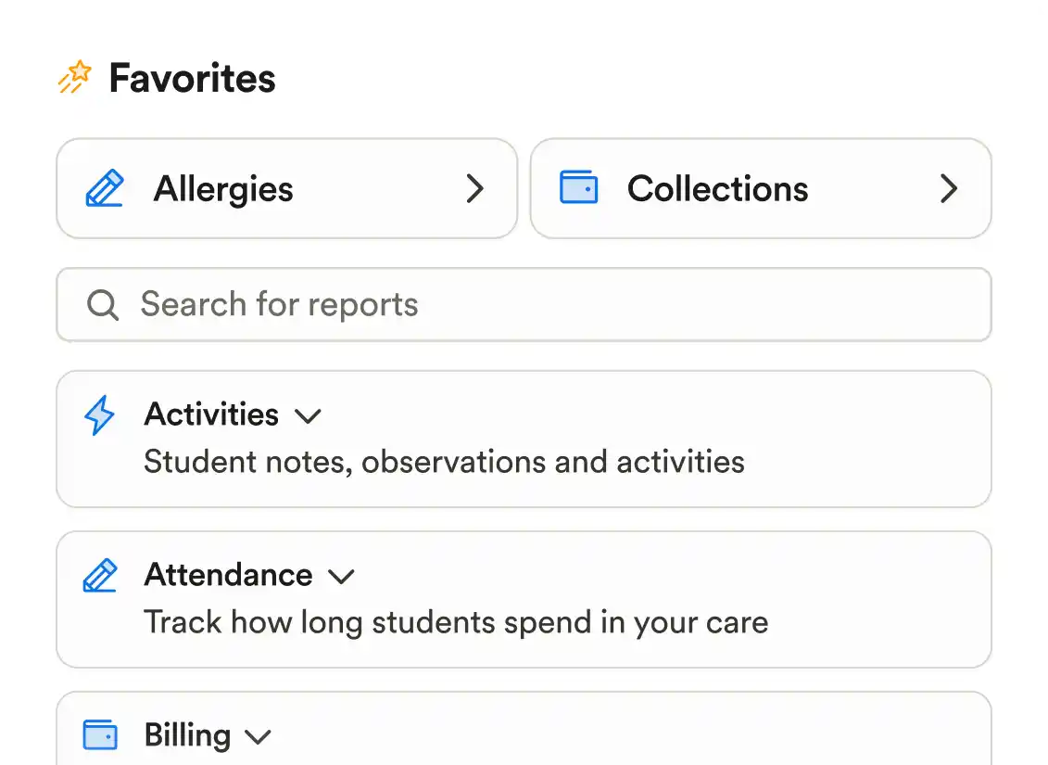This screenshot has height=765, width=1048.
Task: Click the pencil icon beside Attendance
Action: point(100,576)
